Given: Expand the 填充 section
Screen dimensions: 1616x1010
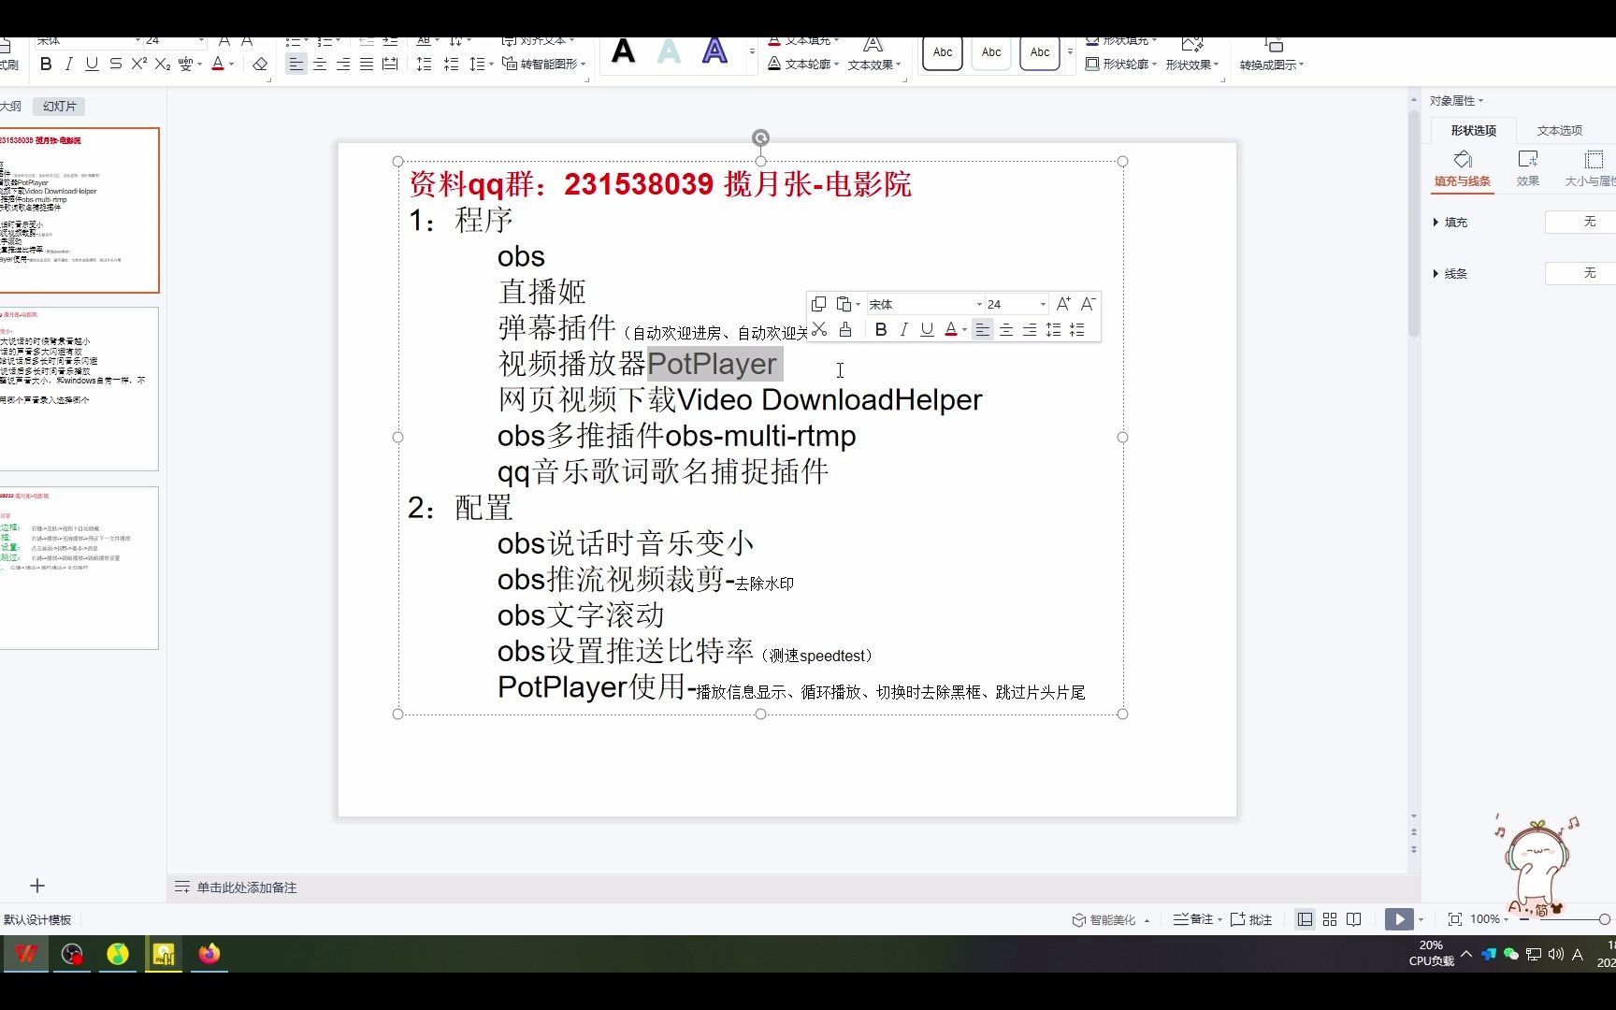Looking at the screenshot, I should (x=1450, y=223).
